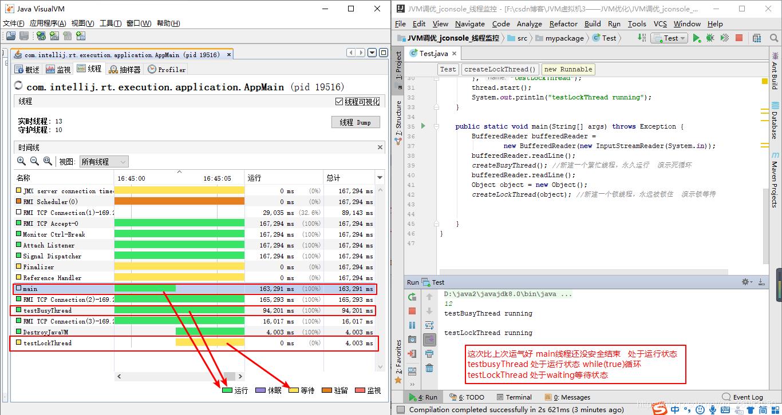Image resolution: width=782 pixels, height=415 pixels.
Task: Open the 工具 menu in VisualVM
Action: [110, 23]
